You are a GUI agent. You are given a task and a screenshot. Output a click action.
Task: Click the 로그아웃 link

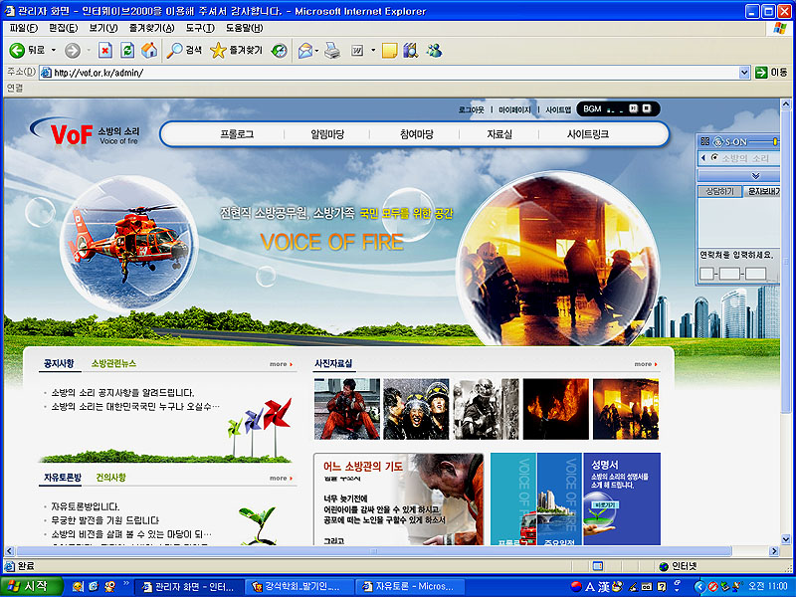tap(471, 109)
